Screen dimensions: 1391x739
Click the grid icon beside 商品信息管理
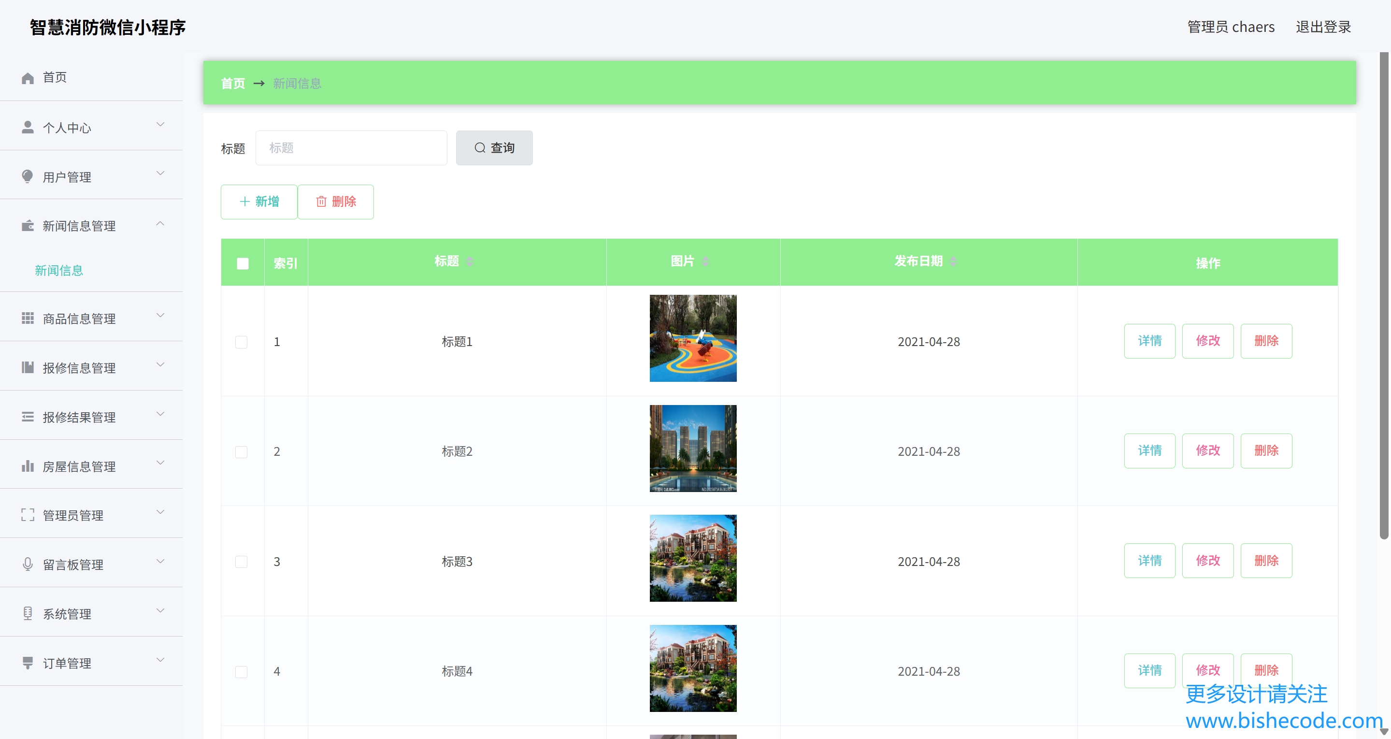coord(28,318)
